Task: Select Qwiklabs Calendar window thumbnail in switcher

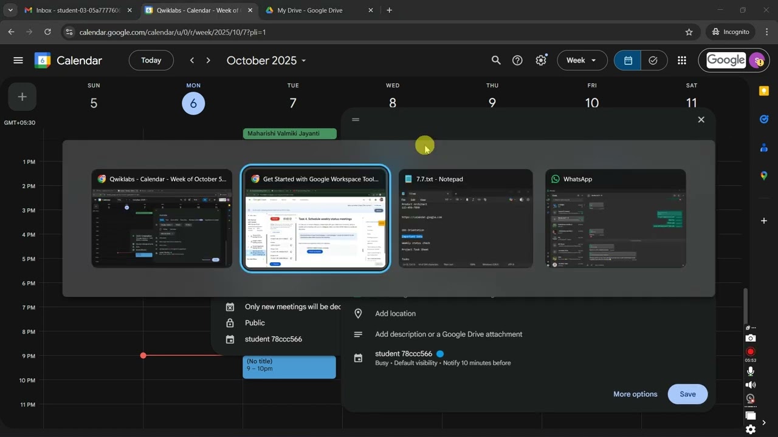Action: click(162, 218)
